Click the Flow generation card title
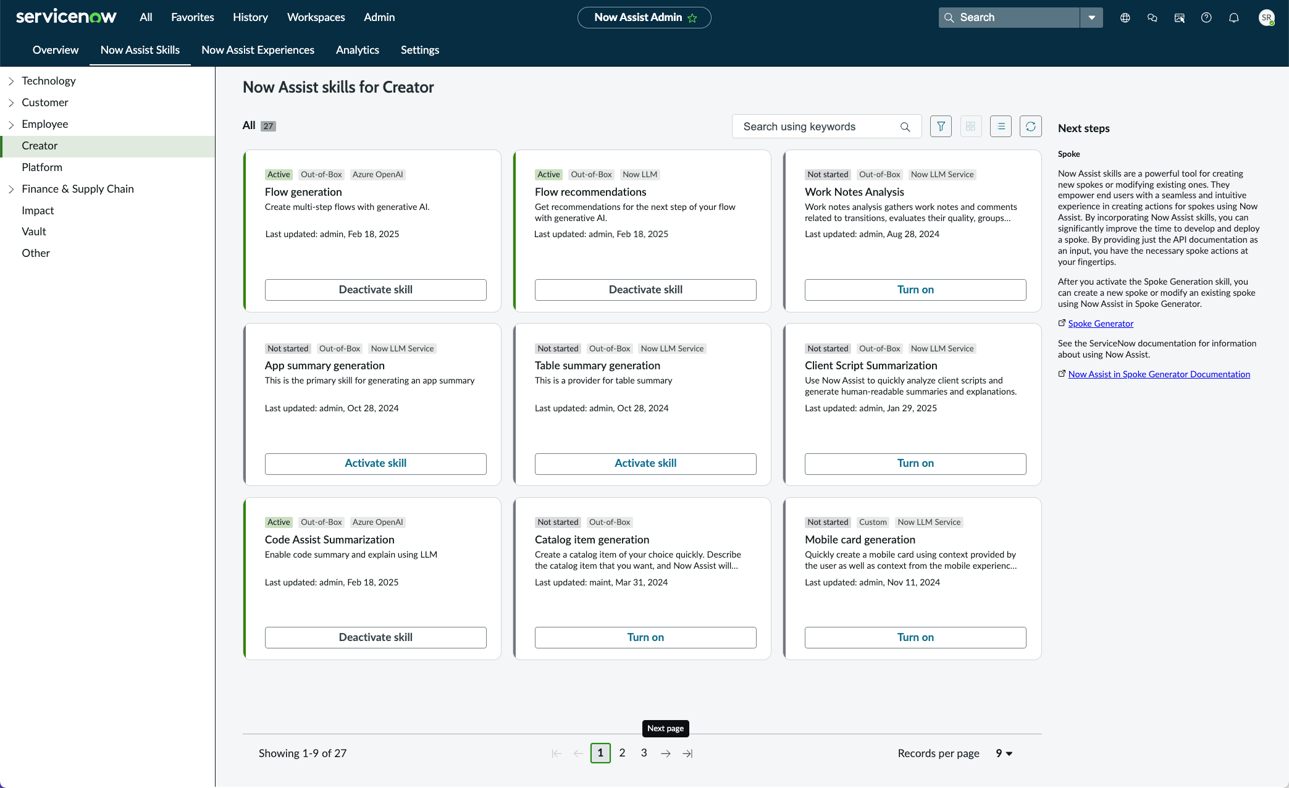The width and height of the screenshot is (1289, 788). (x=303, y=192)
